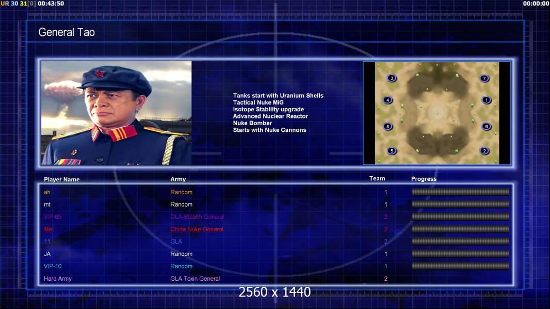Click the Player Name column header
The height and width of the screenshot is (309, 550).
pyautogui.click(x=62, y=179)
